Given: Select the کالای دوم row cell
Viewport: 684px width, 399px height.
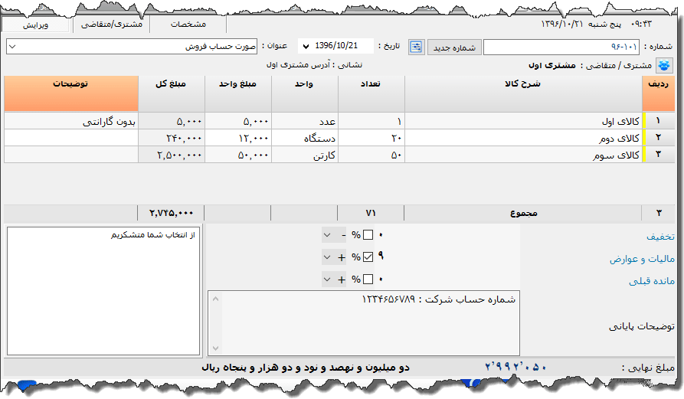Looking at the screenshot, I should coord(523,138).
